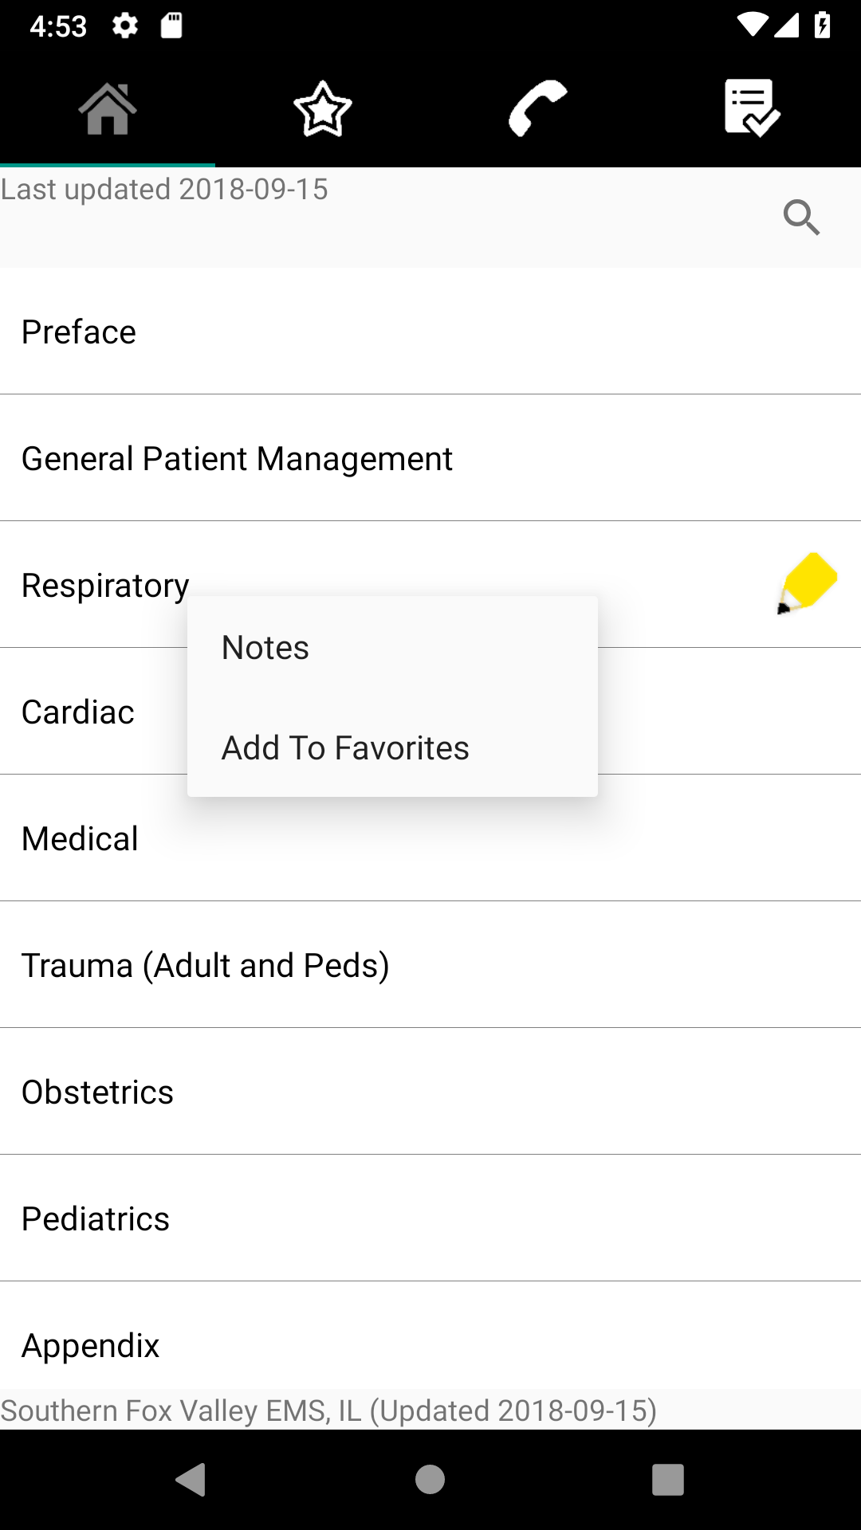The height and width of the screenshot is (1530, 861).
Task: Open the phone contacts tab
Action: [538, 108]
